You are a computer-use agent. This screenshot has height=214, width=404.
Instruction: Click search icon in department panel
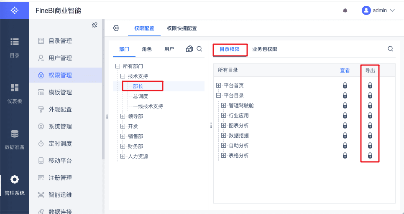[x=199, y=49]
